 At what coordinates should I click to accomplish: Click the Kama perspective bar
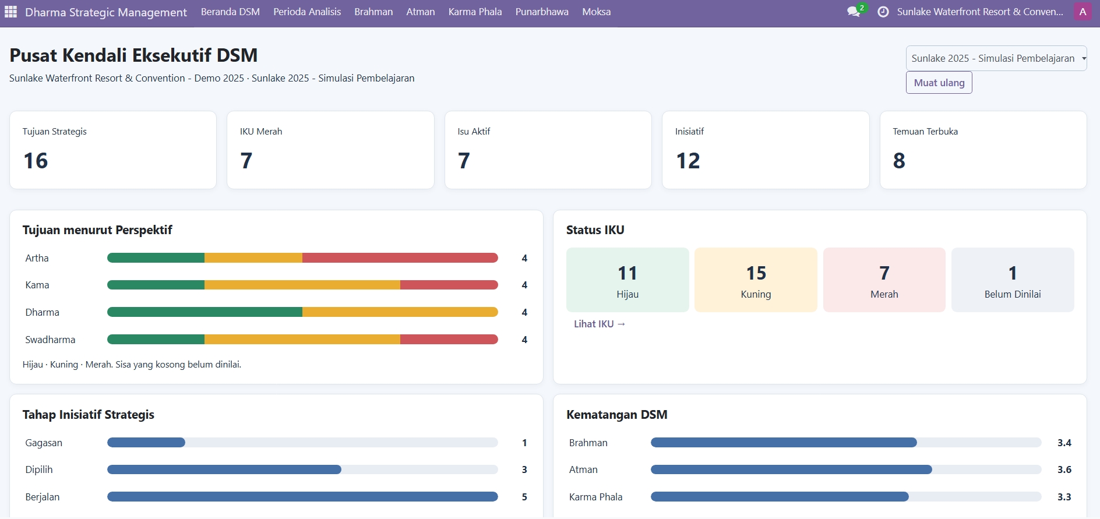coord(302,285)
